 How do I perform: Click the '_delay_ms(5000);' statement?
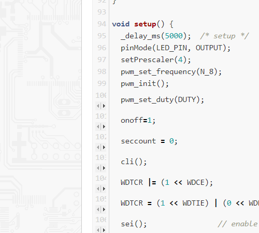[156, 36]
